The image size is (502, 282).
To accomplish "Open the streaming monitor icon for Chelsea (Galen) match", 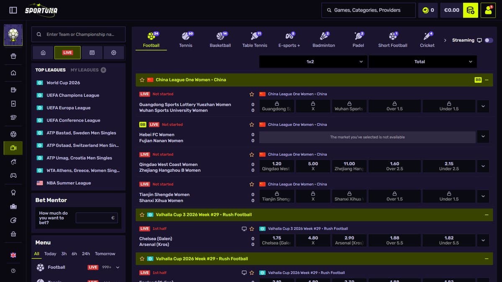I will 244,229.
